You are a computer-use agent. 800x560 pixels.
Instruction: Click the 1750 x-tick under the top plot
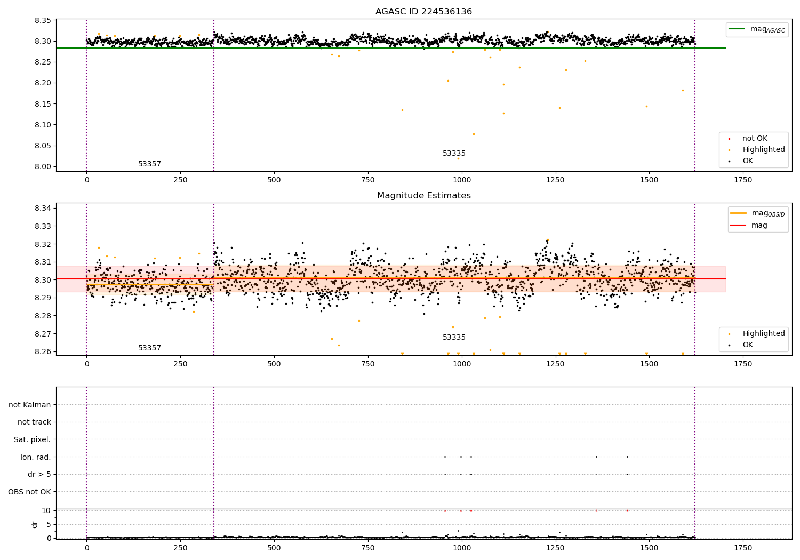[x=743, y=180]
